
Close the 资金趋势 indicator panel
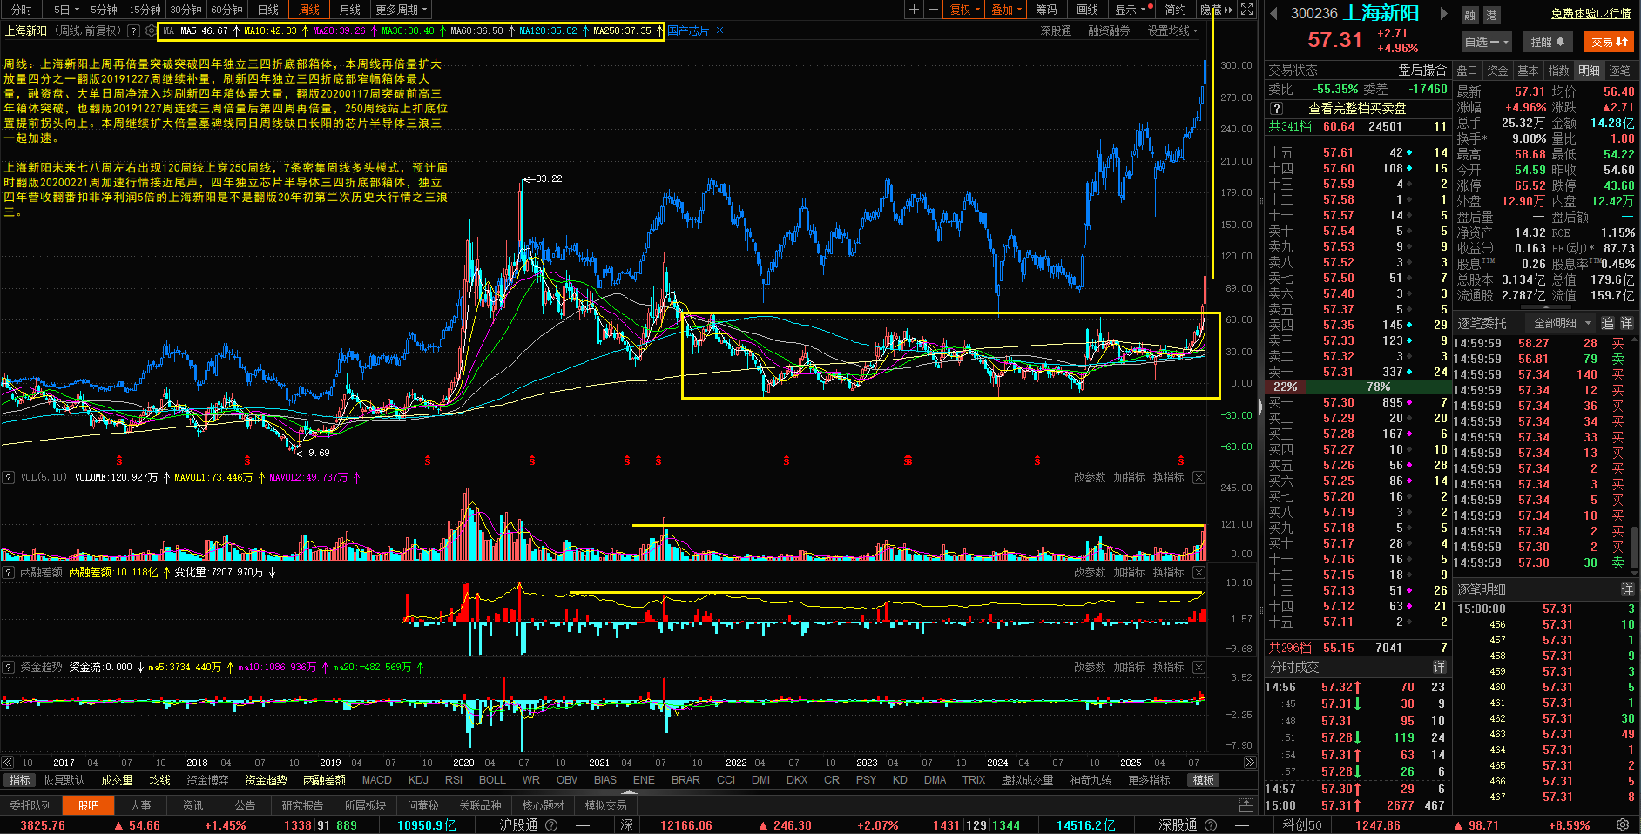click(1199, 667)
